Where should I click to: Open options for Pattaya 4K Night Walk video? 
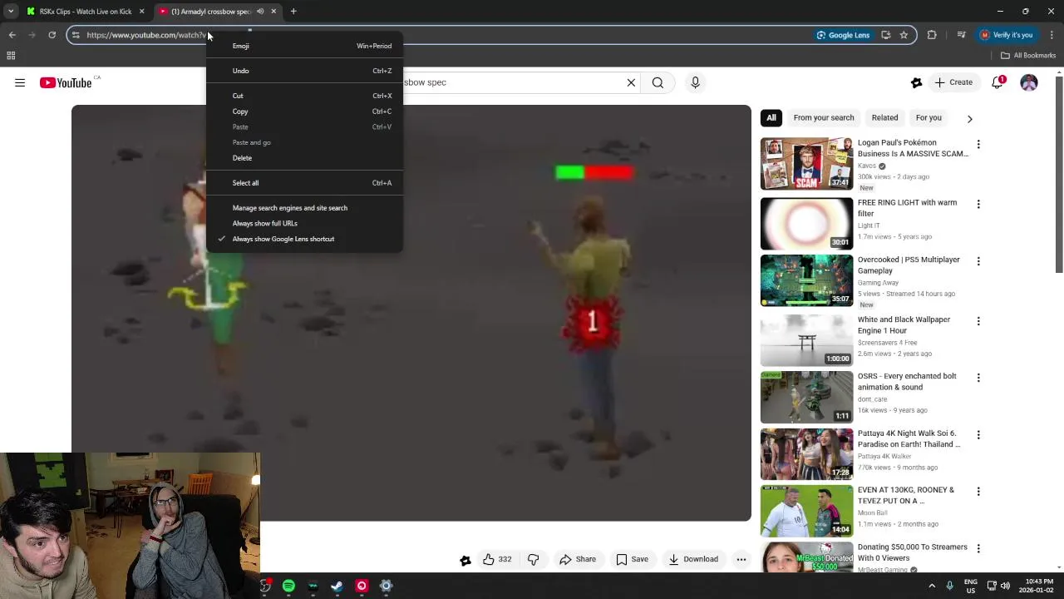978,435
